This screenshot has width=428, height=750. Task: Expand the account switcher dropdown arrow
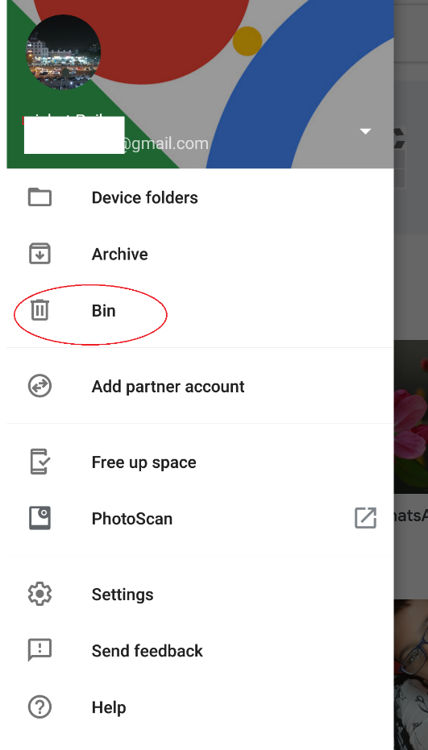point(365,131)
